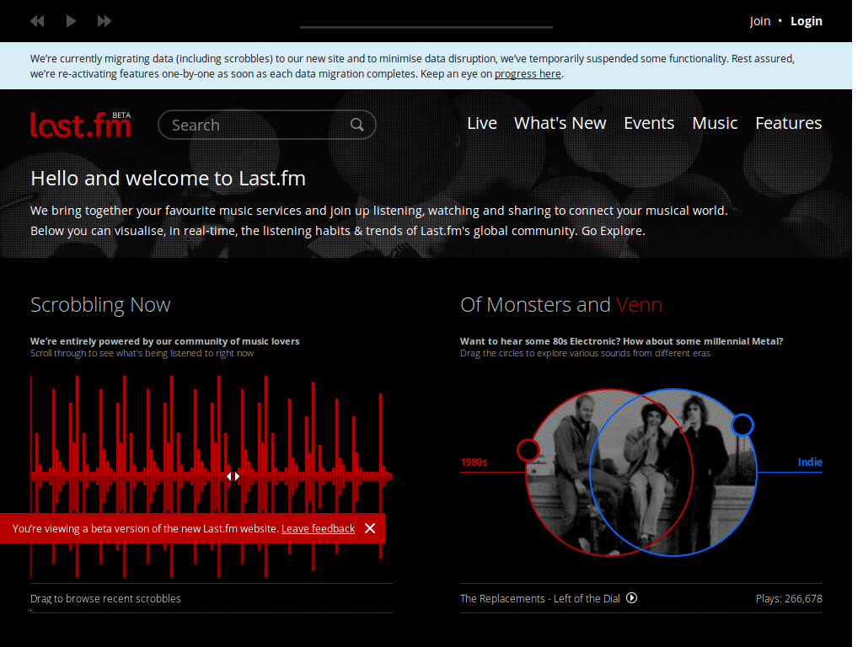This screenshot has height=647, width=863.
Task: Click The Replacements - Left of the Dial title
Action: 539,599
